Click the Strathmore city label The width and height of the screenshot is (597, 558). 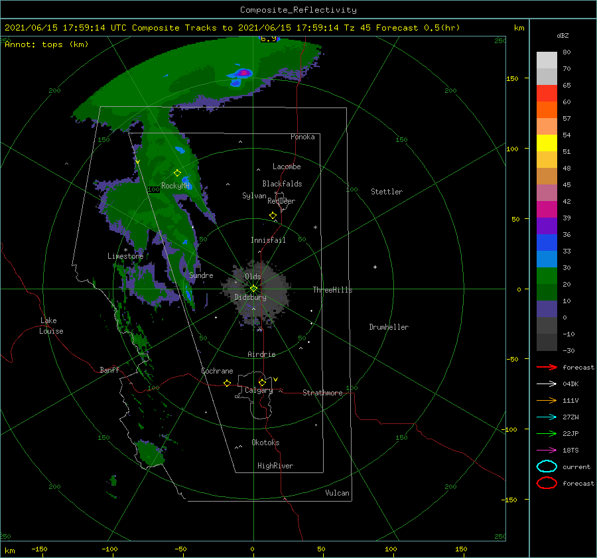point(322,393)
